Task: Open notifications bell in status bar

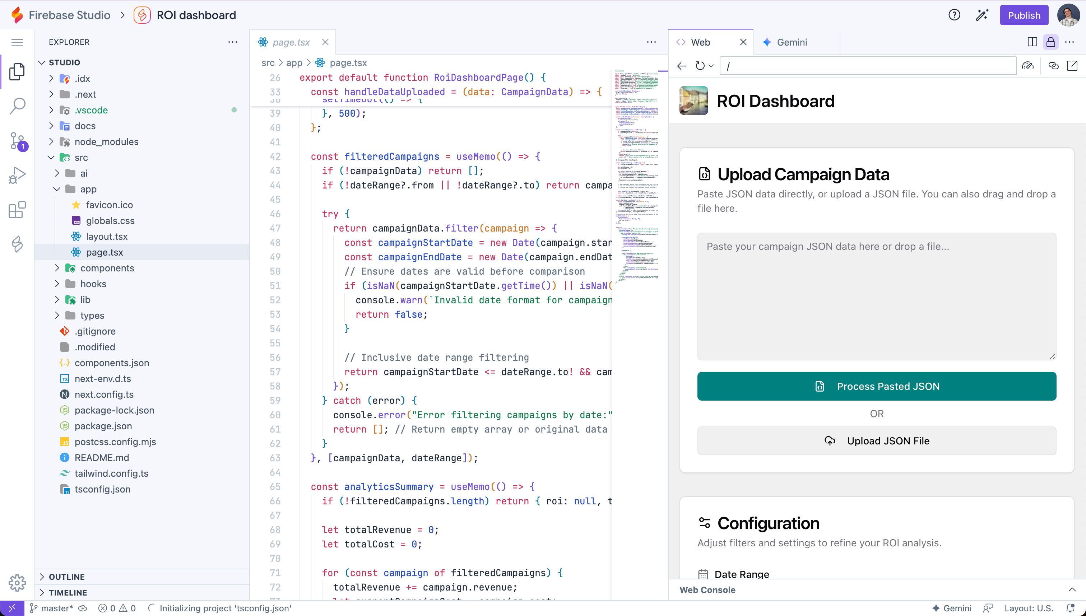Action: pyautogui.click(x=1070, y=608)
